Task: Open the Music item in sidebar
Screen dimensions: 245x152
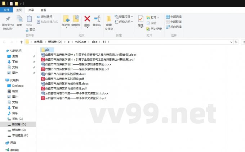Action: click(x=13, y=113)
